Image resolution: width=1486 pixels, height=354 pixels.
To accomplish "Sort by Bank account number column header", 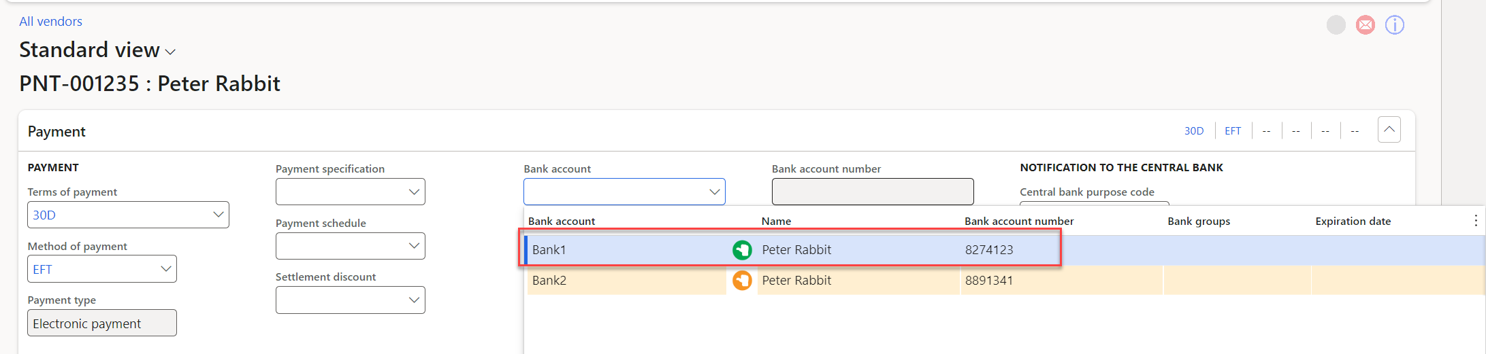I will [1019, 222].
